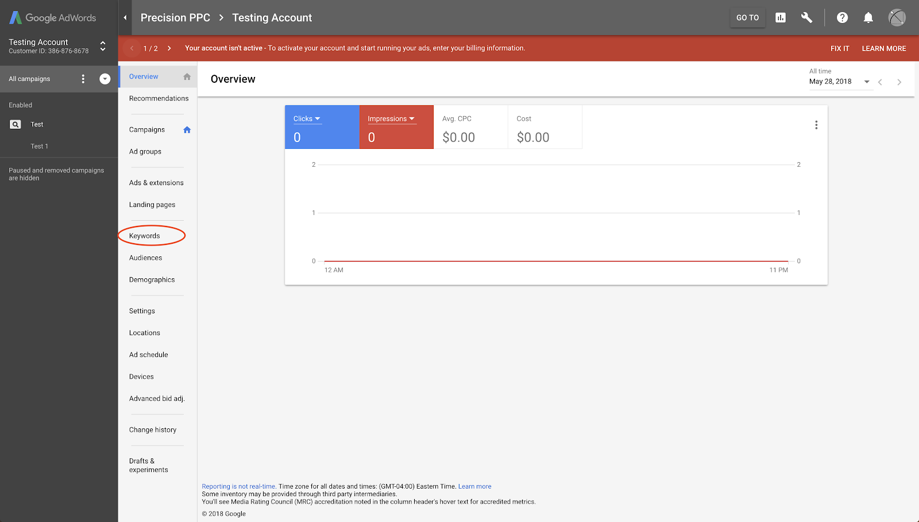
Task: Click the Reporting is not real-time link
Action: [238, 486]
